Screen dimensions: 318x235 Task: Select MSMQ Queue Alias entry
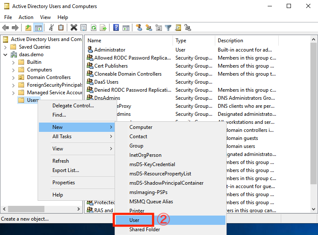point(170,202)
